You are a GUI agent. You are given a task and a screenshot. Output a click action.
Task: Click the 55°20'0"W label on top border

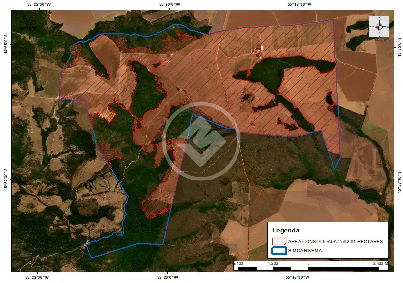click(x=169, y=4)
